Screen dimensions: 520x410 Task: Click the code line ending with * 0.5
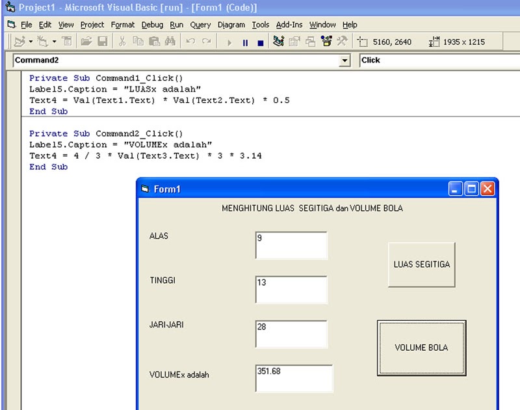[x=159, y=100]
